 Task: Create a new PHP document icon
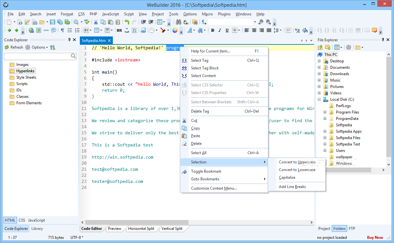pos(34,22)
